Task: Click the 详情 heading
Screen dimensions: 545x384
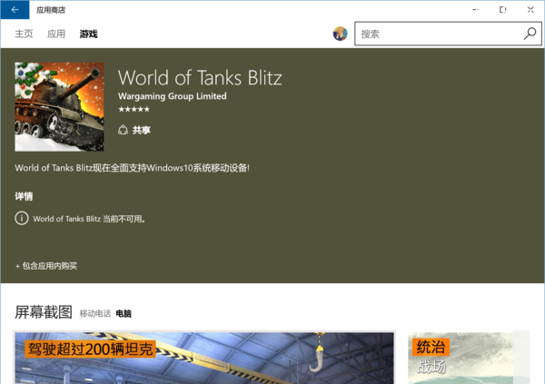Action: (24, 196)
